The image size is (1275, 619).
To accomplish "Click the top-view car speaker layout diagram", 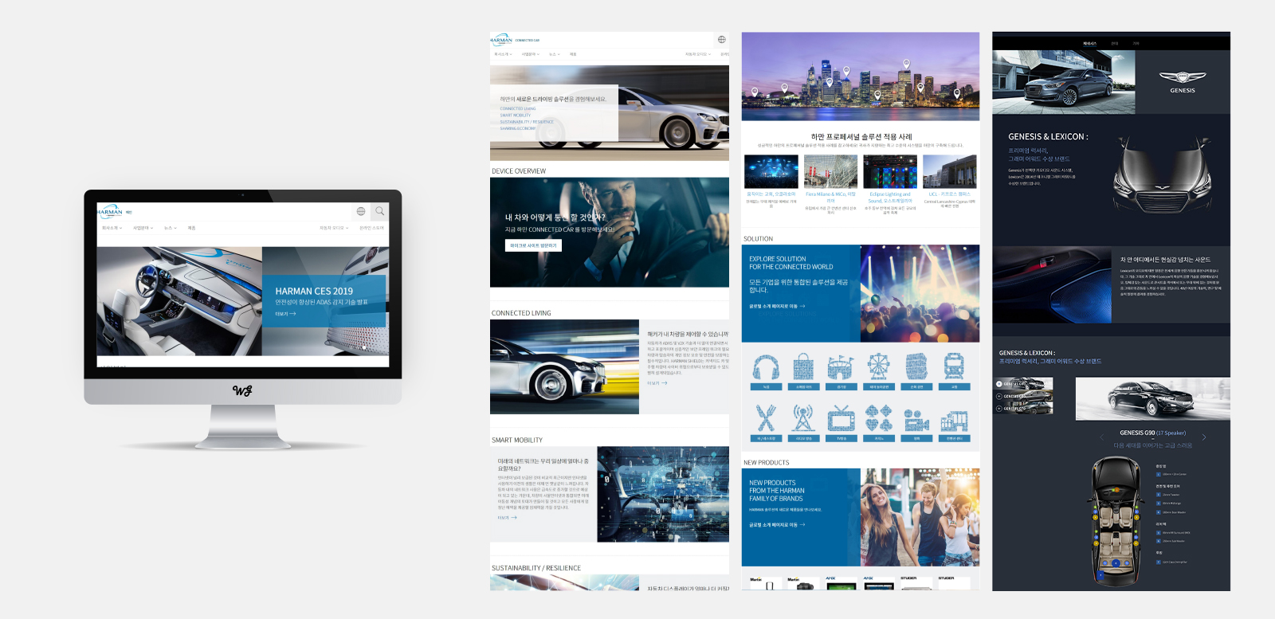I will coord(1116,522).
